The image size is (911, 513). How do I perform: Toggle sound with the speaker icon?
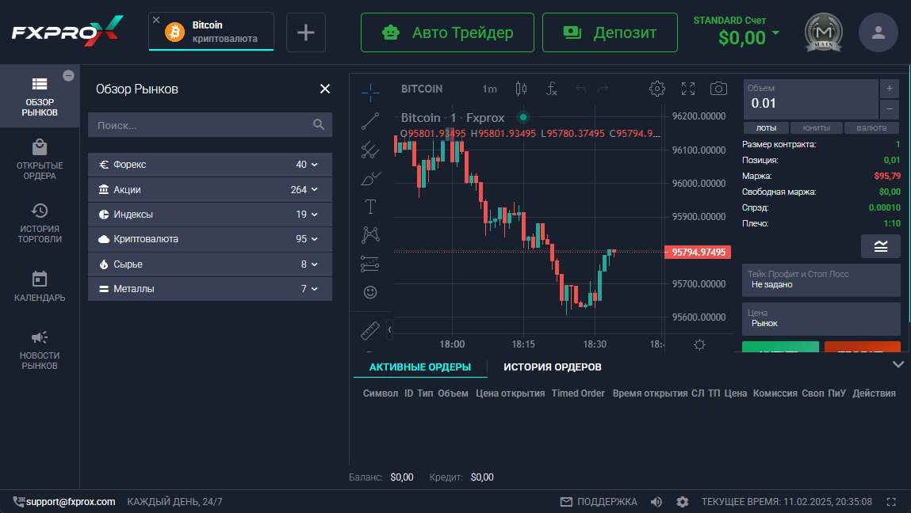tap(656, 502)
